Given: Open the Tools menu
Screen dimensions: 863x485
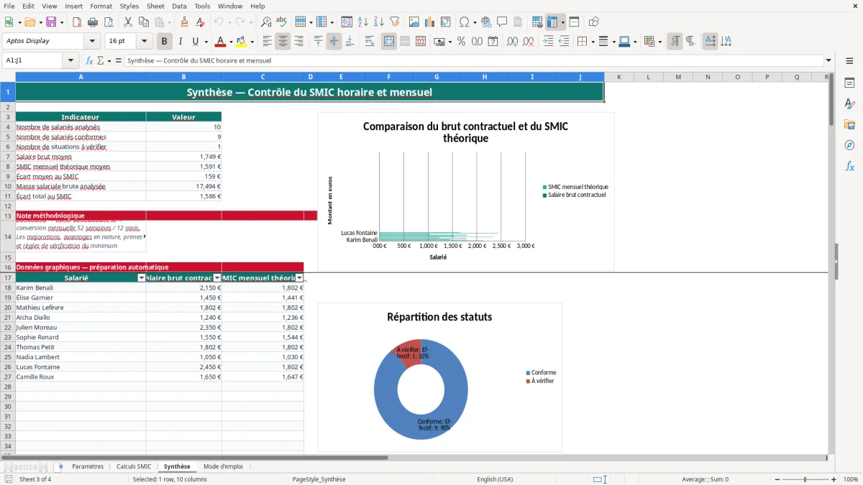Looking at the screenshot, I should click(202, 6).
